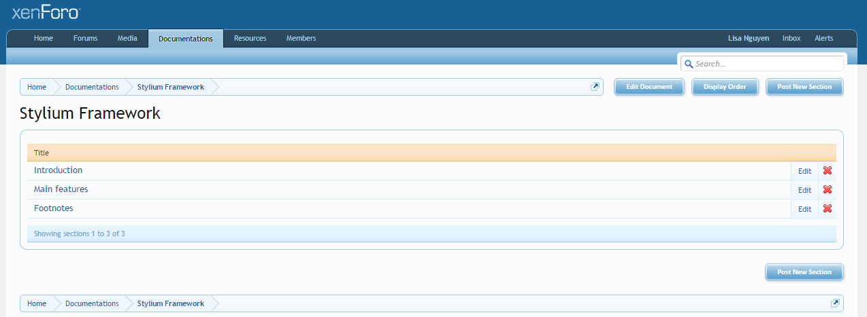Viewport: 867px width, 317px height.
Task: Open the Footnotes section title
Action: click(53, 208)
